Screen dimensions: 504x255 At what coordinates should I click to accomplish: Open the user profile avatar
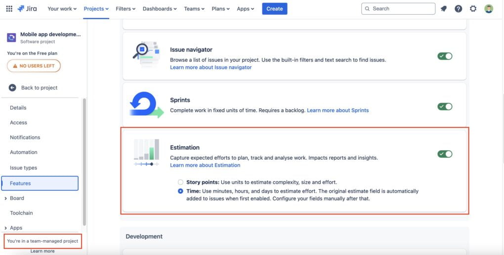coord(489,9)
